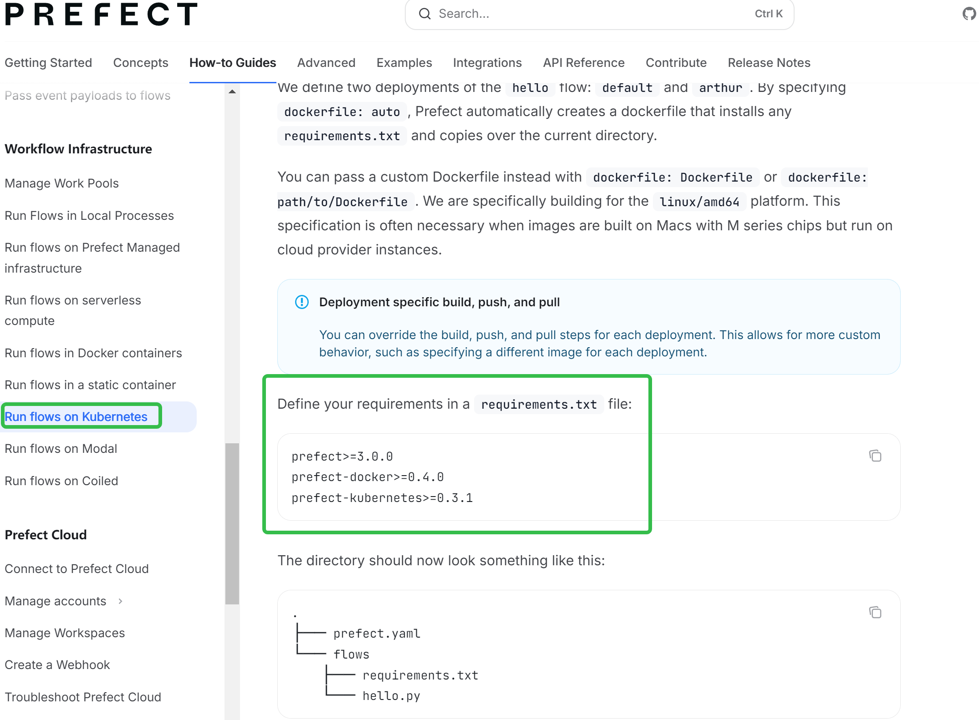
Task: Focus the Search input field
Action: 592,14
